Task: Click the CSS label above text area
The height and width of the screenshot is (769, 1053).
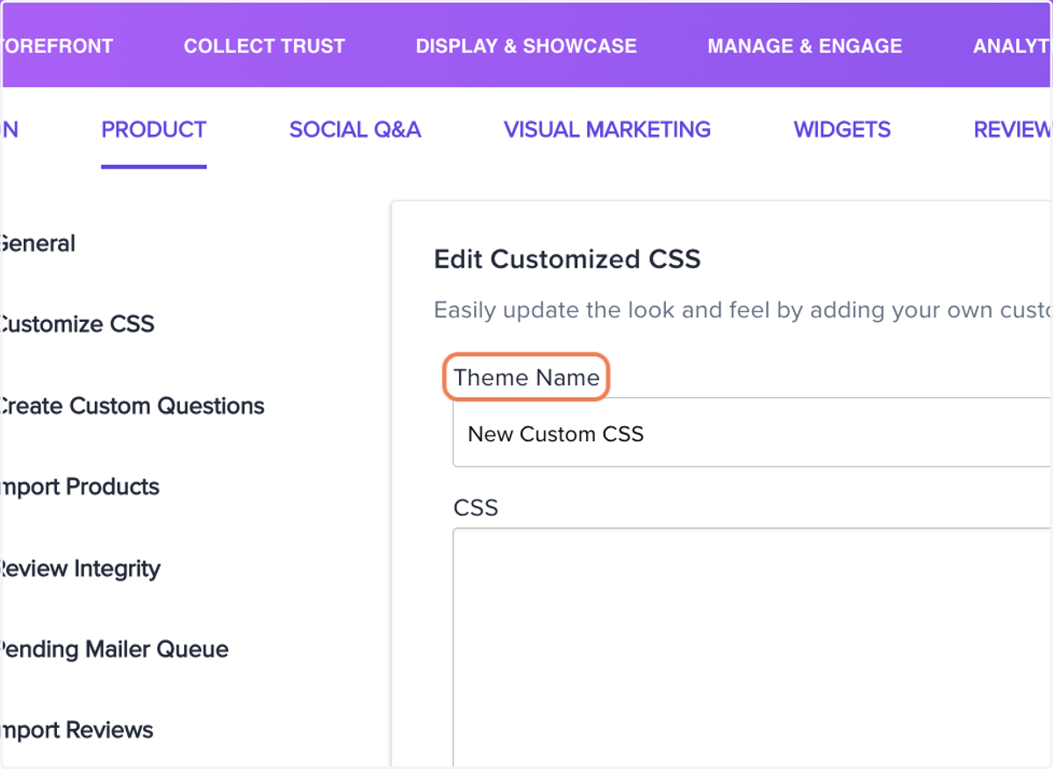Action: (476, 508)
